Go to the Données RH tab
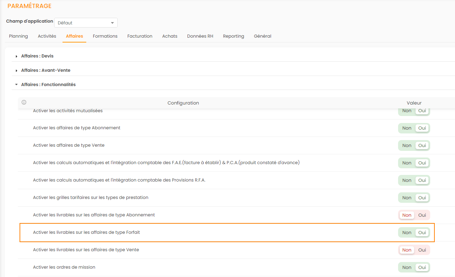Screen dimensions: 455x277 (200, 36)
